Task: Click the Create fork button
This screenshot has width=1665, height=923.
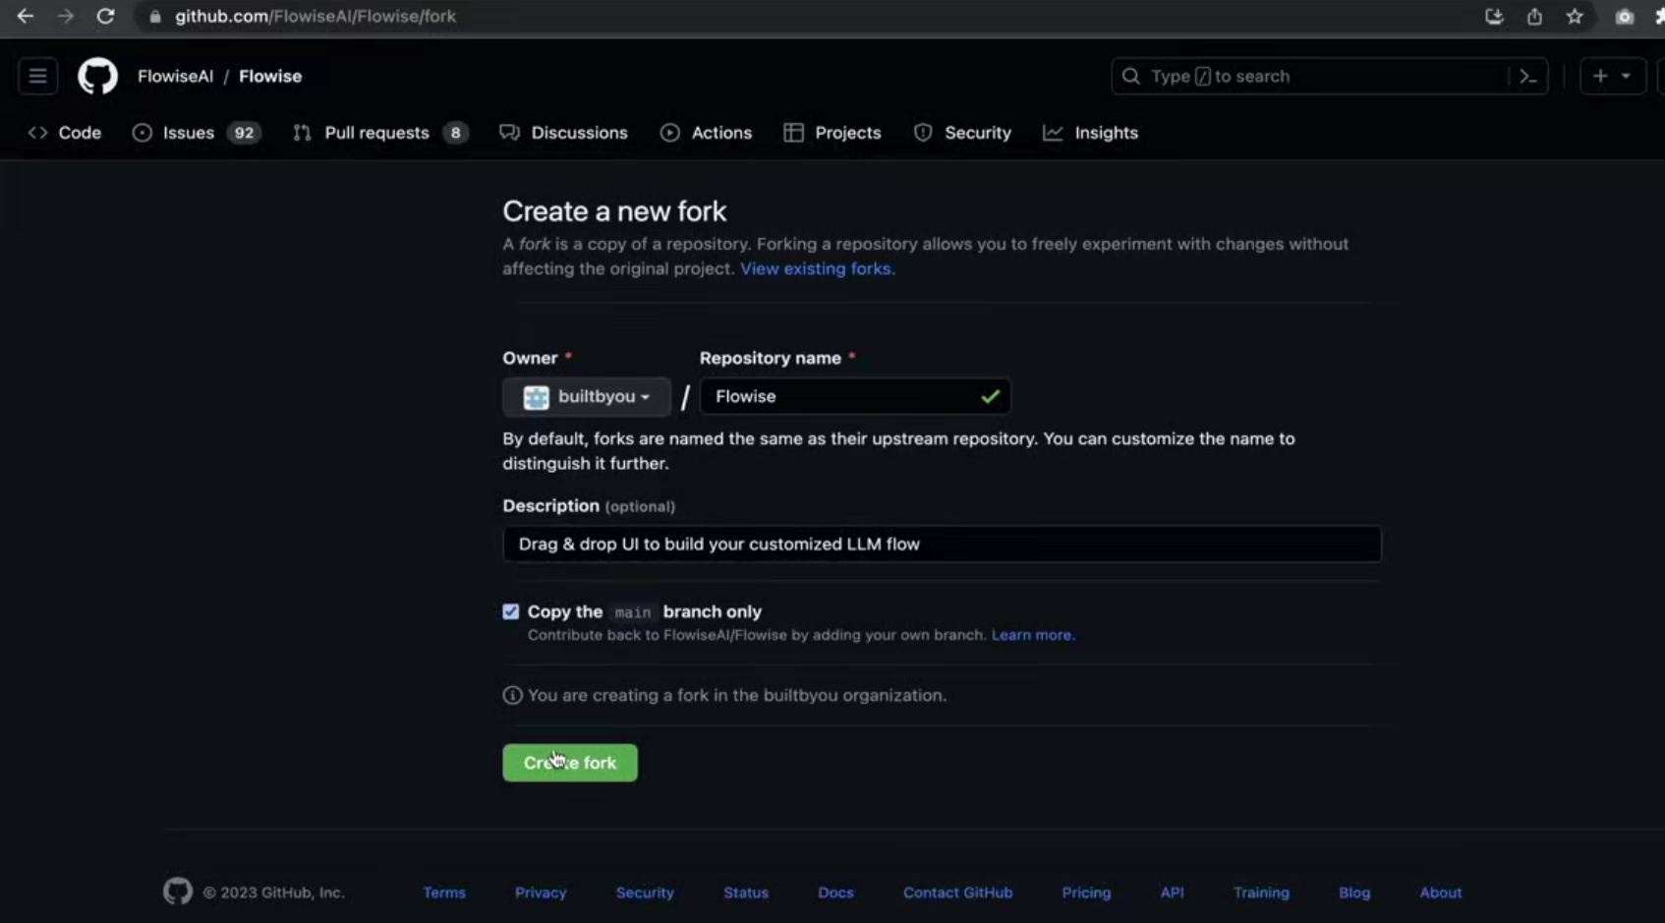Action: [570, 763]
